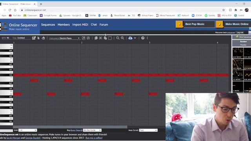Click the Buy me a coffee link

pyautogui.click(x=94, y=138)
